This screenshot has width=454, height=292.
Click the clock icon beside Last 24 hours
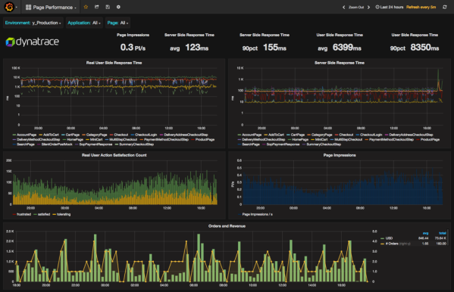[377, 7]
